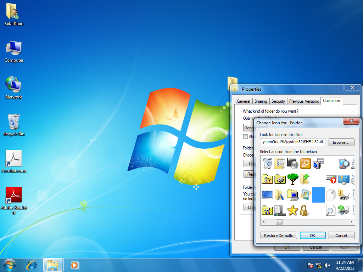Select the Recycle Bin desktop icon
This screenshot has height=272, width=363.
14,125
